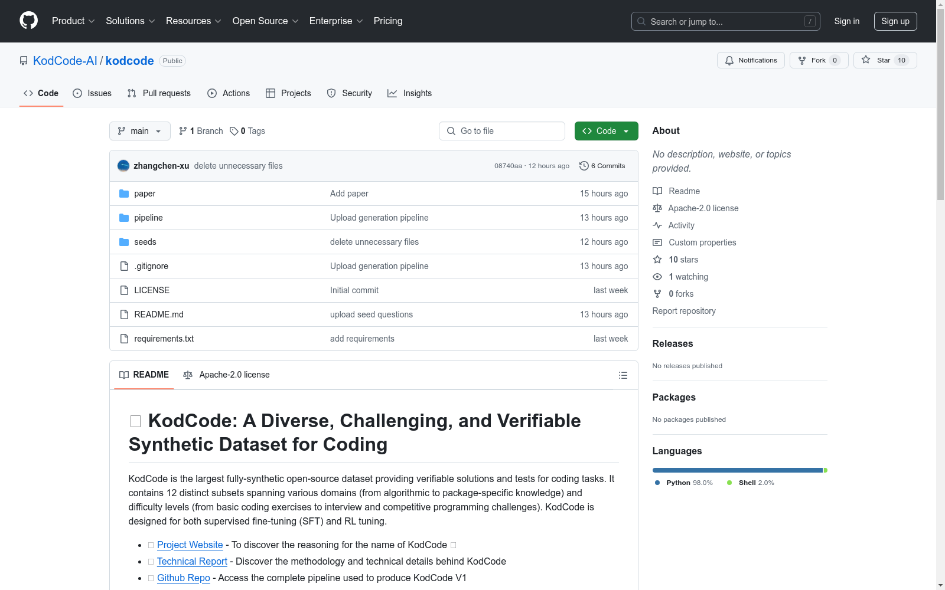Click zhangchen-xu's avatar image
This screenshot has width=945, height=590.
(123, 166)
